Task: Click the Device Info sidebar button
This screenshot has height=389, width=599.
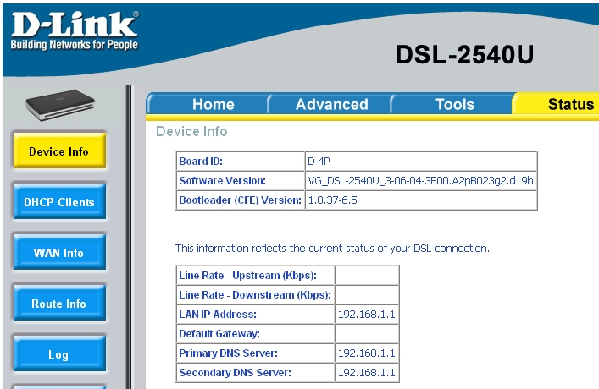Action: click(x=59, y=151)
